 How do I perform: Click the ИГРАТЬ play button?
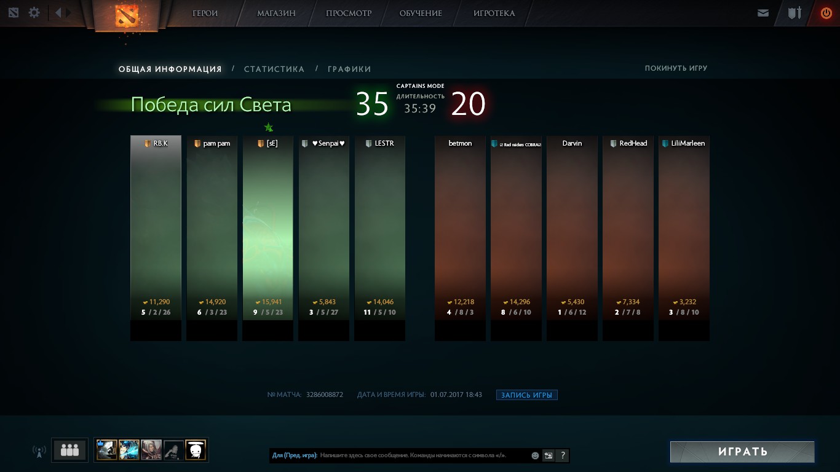point(742,452)
